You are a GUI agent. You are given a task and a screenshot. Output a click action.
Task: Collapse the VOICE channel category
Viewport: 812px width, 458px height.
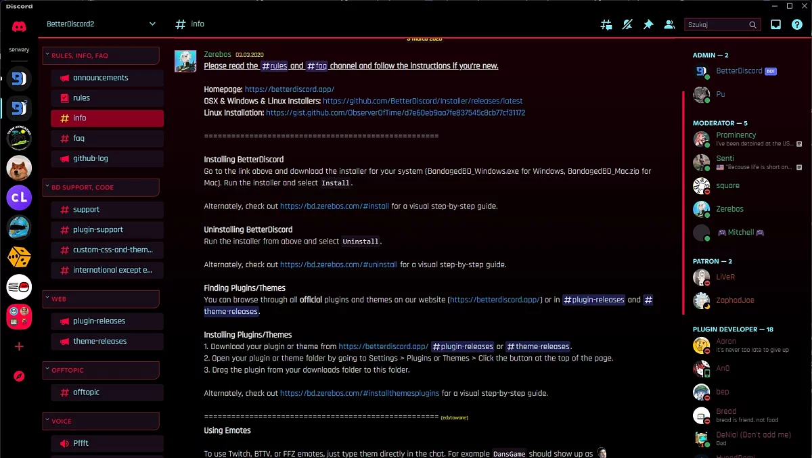(x=100, y=421)
